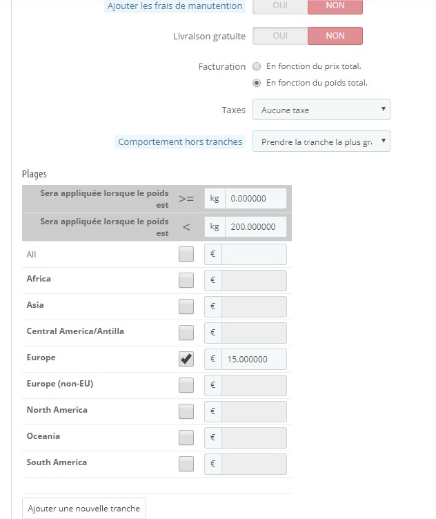This screenshot has width=436, height=519.
Task: Set Livraison gratuite to NON
Action: 335,36
